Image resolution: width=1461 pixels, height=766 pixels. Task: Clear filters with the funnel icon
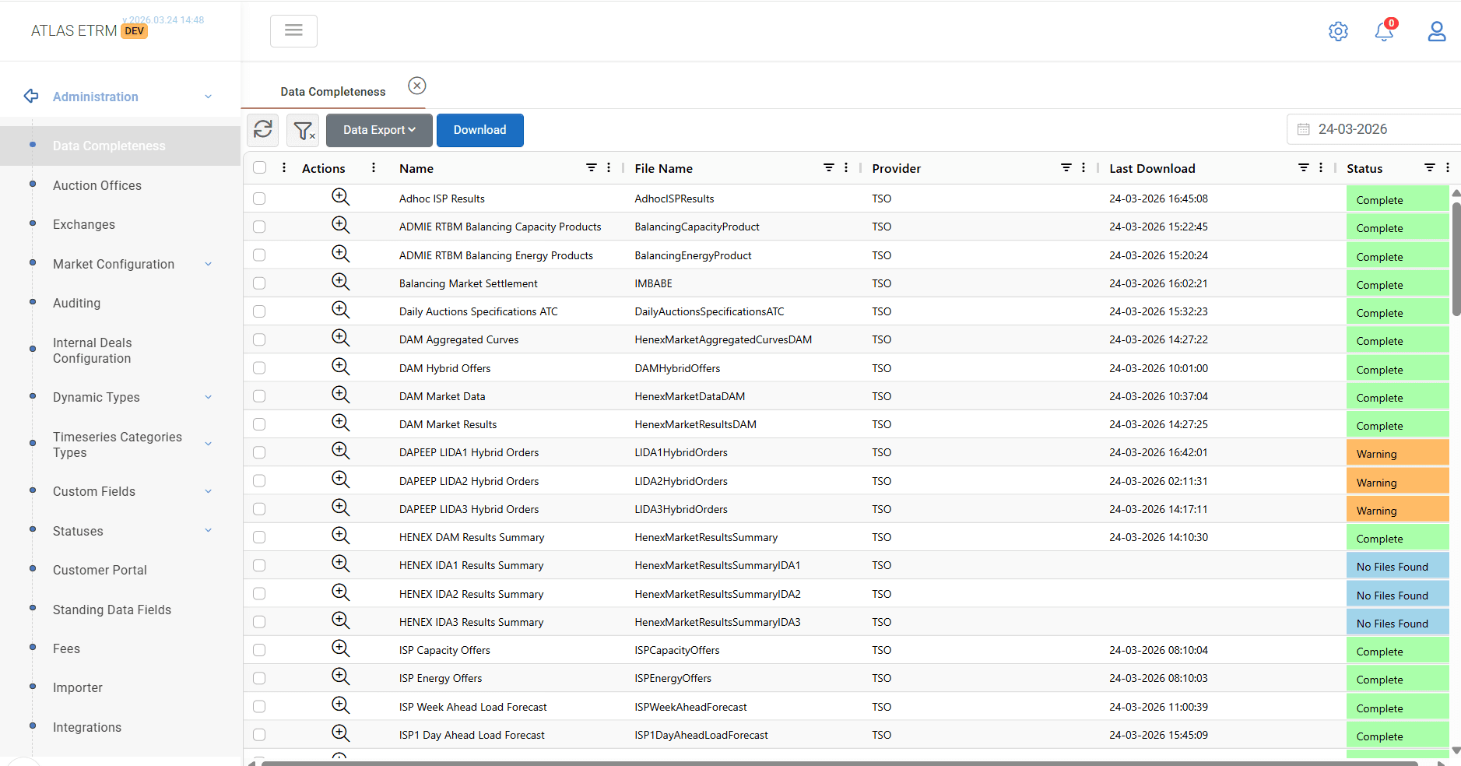[304, 130]
